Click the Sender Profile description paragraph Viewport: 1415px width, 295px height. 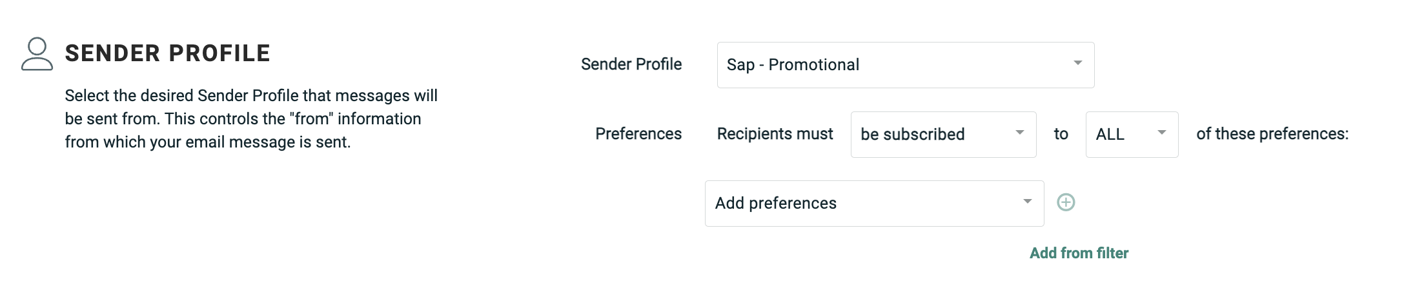(251, 119)
